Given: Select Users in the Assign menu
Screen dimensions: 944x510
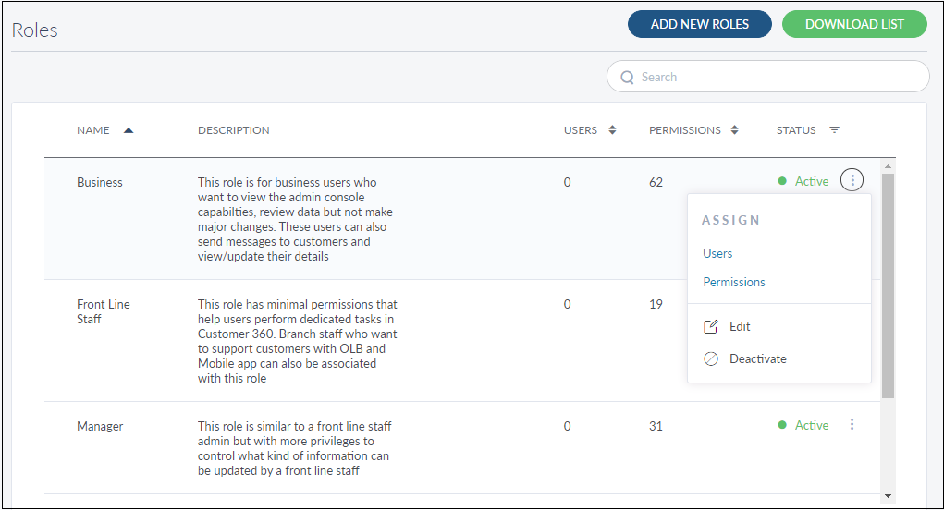Looking at the screenshot, I should point(717,253).
